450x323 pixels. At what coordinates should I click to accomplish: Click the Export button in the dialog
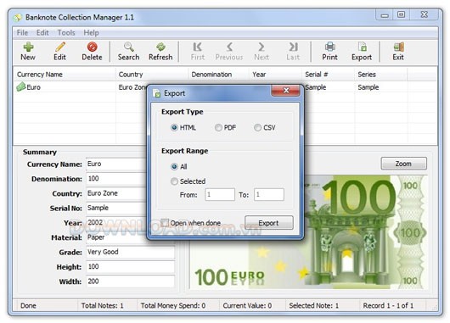(x=269, y=223)
